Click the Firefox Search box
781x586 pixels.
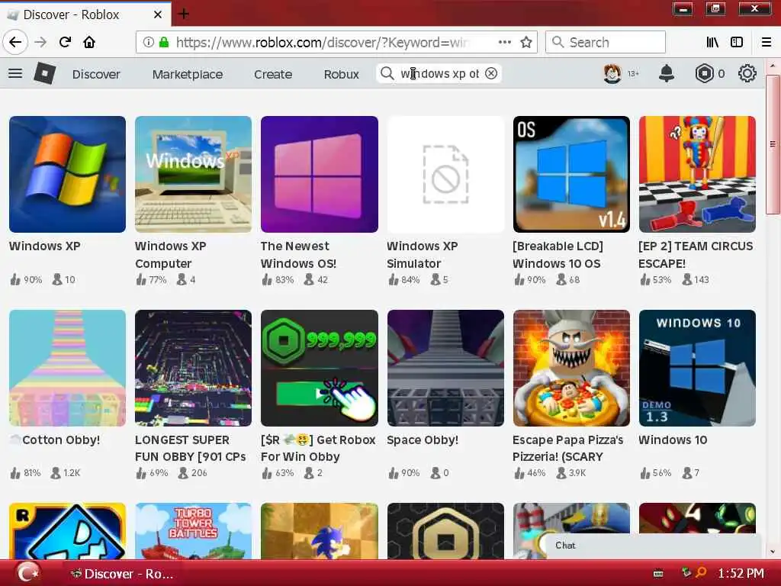click(x=605, y=43)
